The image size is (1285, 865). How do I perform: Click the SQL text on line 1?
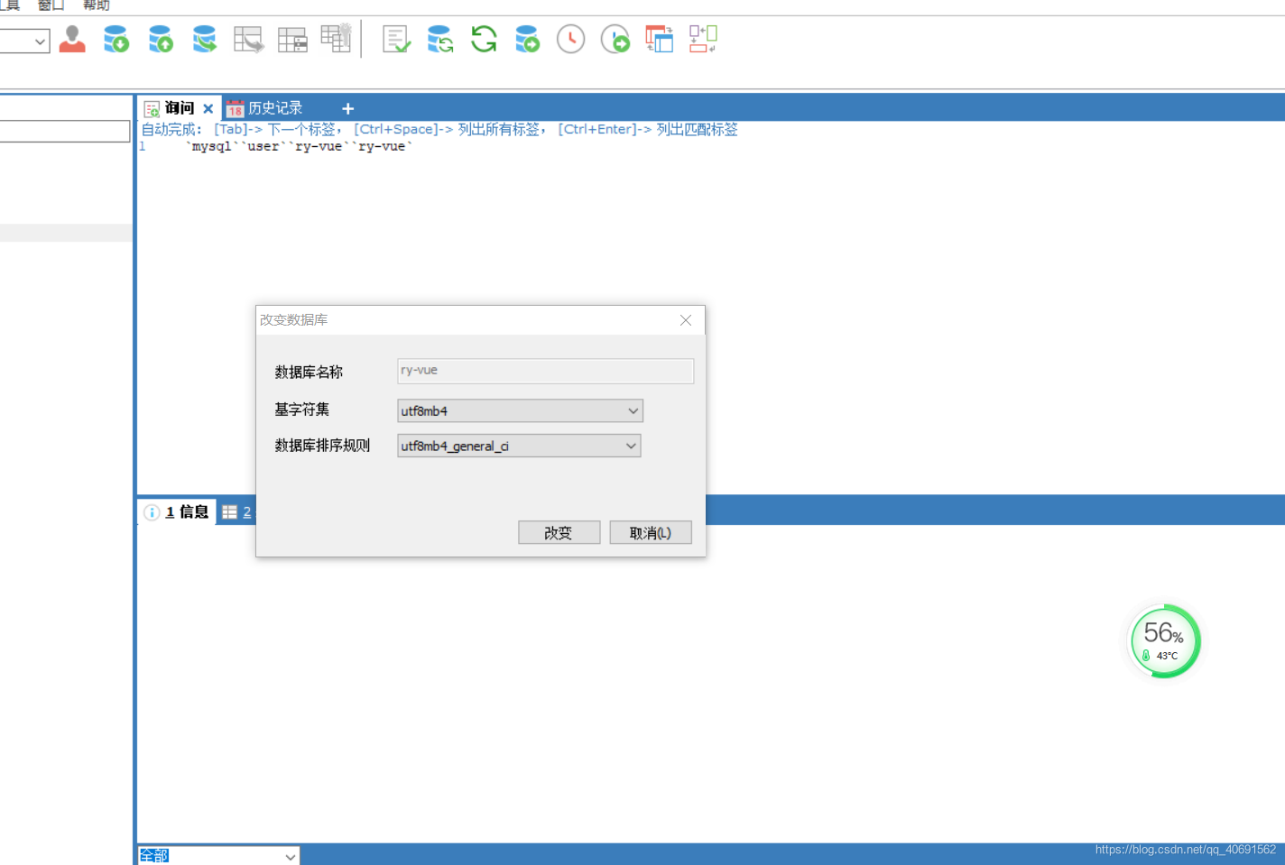click(299, 146)
